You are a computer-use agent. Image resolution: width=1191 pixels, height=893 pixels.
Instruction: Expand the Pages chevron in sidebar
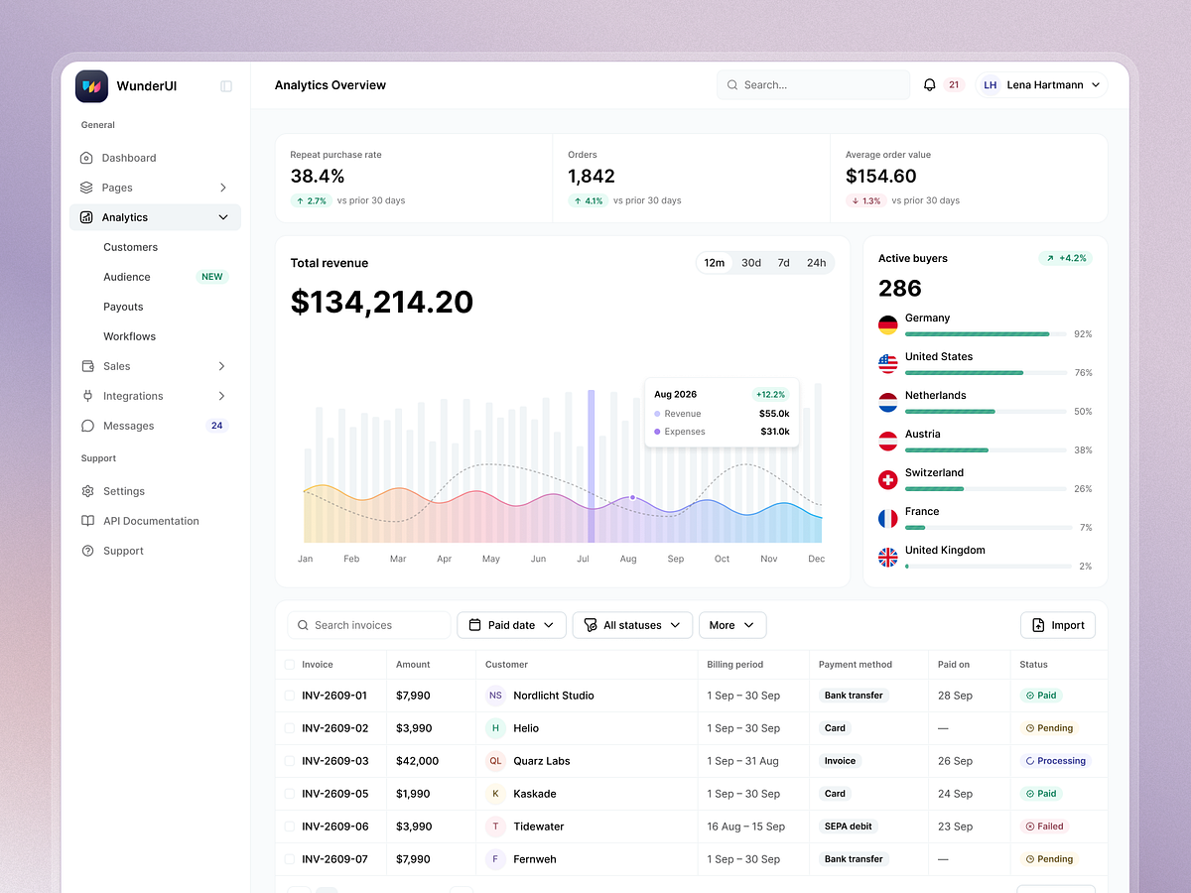point(222,188)
